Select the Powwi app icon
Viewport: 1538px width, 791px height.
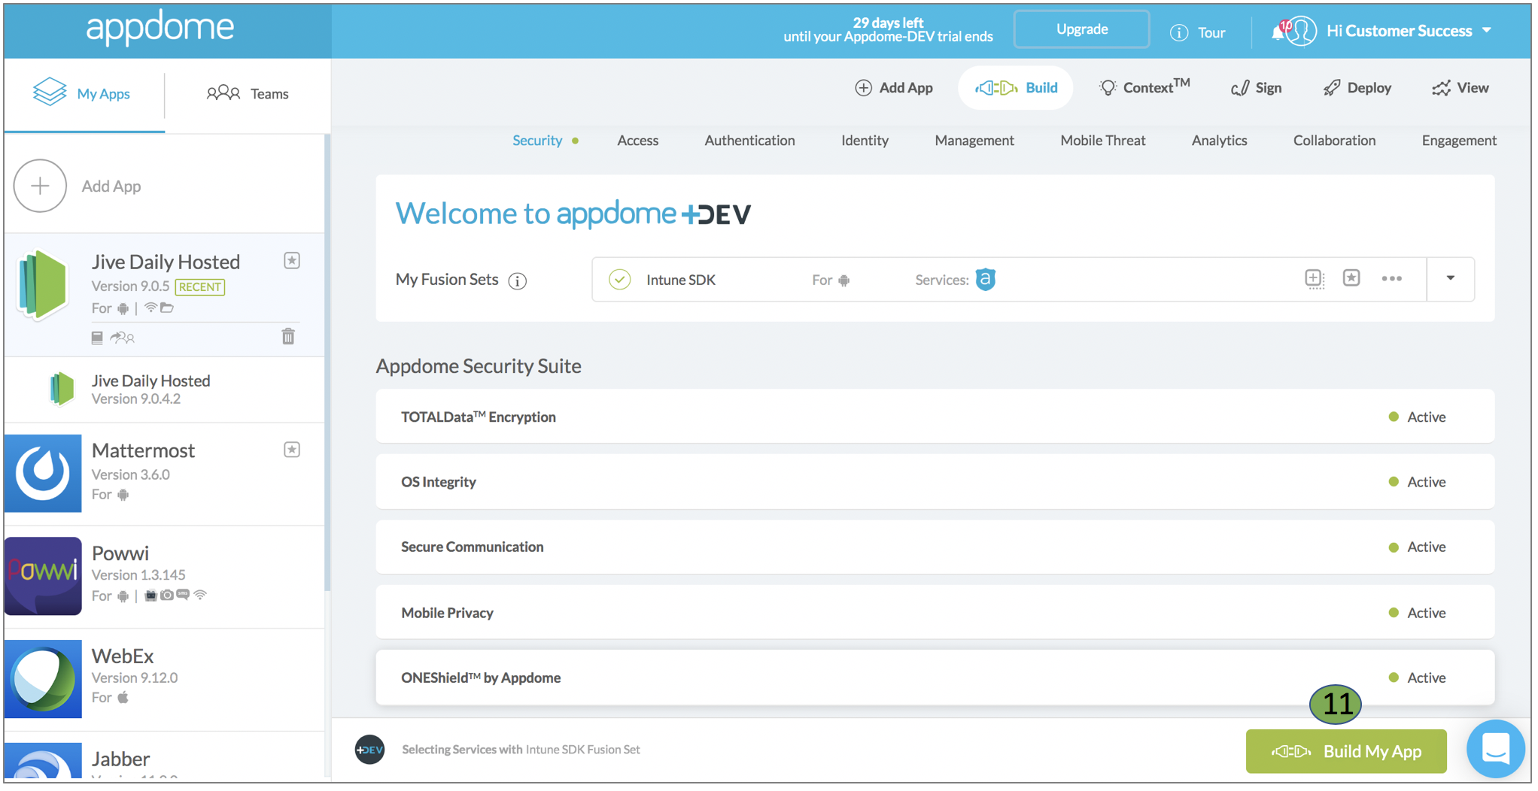pos(43,576)
